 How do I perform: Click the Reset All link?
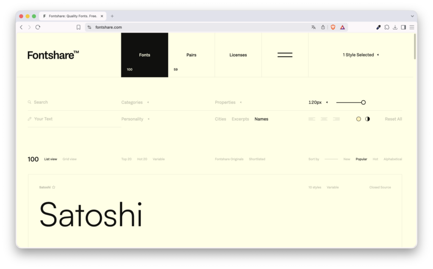(393, 119)
